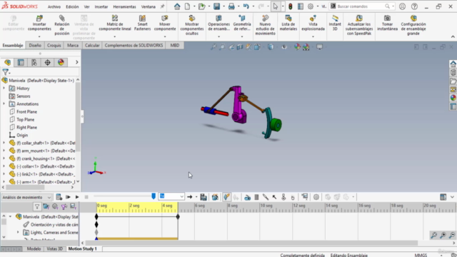Expand Annotations tree node
The width and height of the screenshot is (457, 257).
4,104
